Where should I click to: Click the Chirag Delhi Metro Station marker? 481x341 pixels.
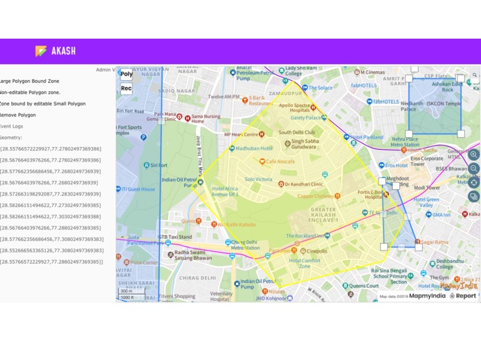click(228, 242)
